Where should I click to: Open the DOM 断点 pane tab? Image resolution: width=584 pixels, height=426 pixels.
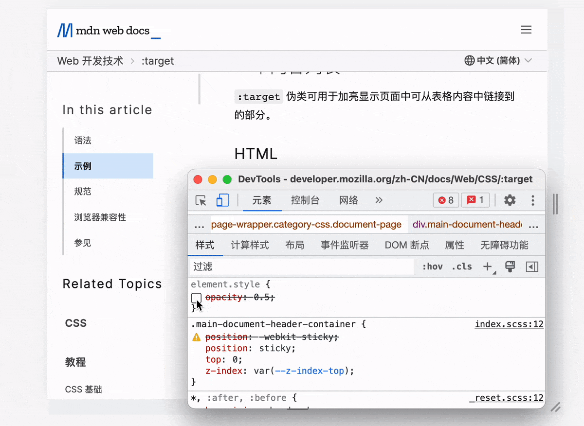point(407,245)
